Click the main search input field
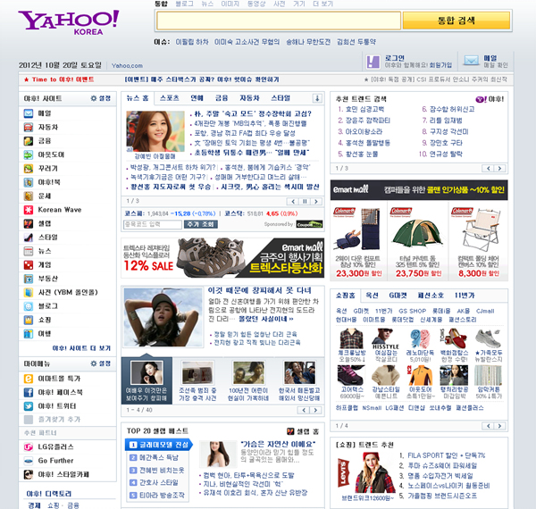536x509 pixels. (x=277, y=21)
